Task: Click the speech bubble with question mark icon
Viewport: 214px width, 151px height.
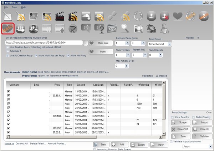Action: coord(100,29)
